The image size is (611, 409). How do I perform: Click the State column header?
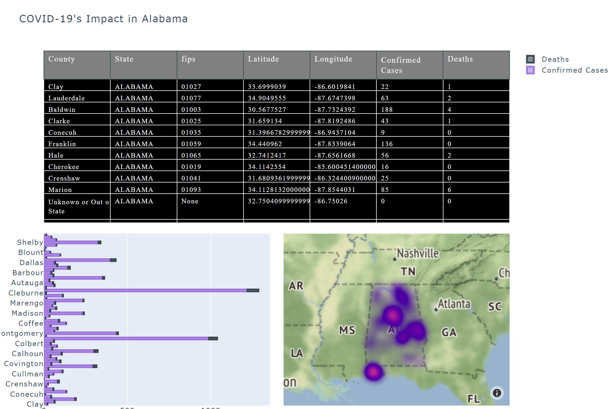[144, 65]
